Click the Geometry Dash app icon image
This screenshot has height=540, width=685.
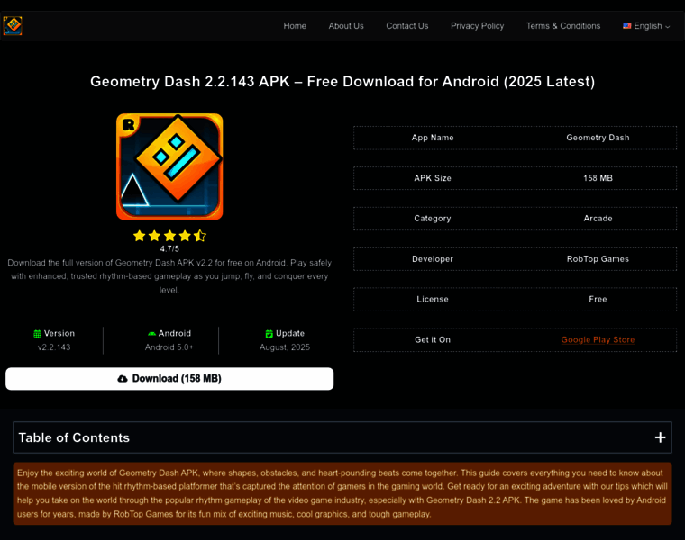(169, 166)
